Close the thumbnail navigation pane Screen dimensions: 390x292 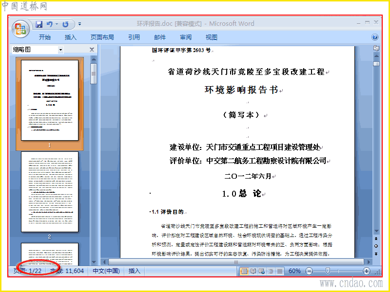tap(92, 50)
